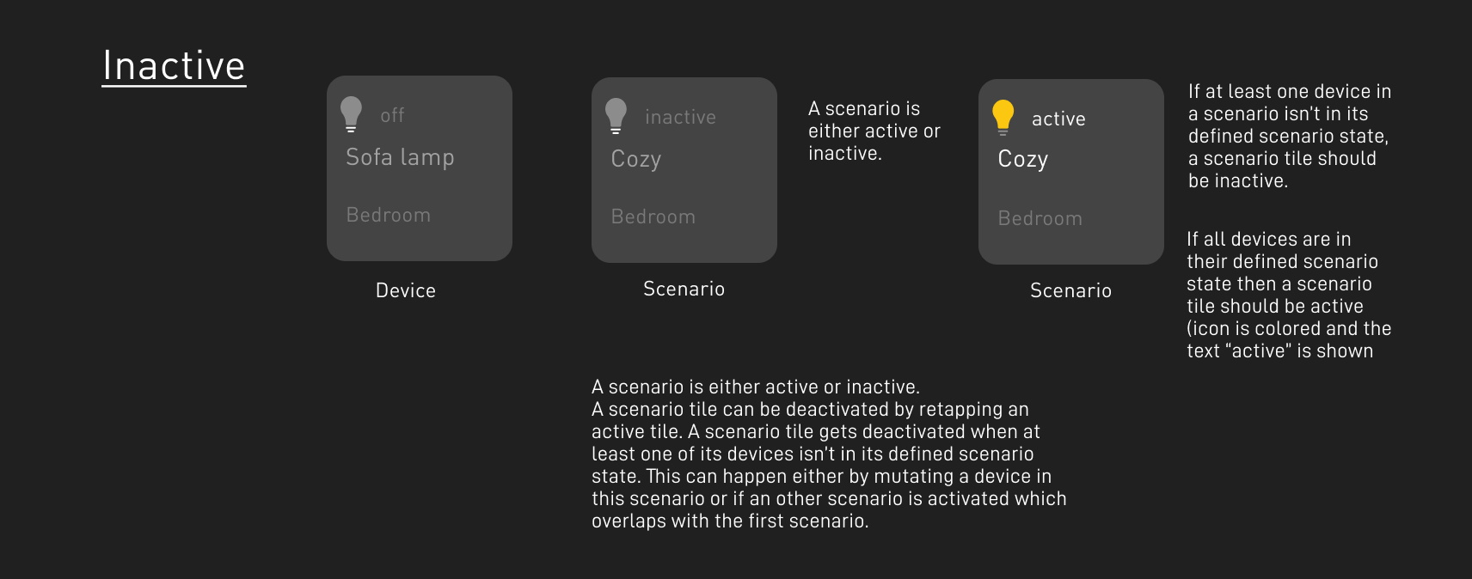Click 'Scenario' caption under inactive tile
This screenshot has height=579, width=1472.
[x=684, y=289]
